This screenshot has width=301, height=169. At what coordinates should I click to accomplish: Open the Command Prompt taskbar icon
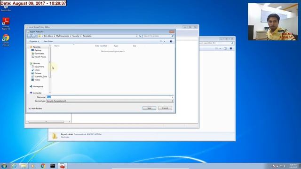(x=53, y=166)
